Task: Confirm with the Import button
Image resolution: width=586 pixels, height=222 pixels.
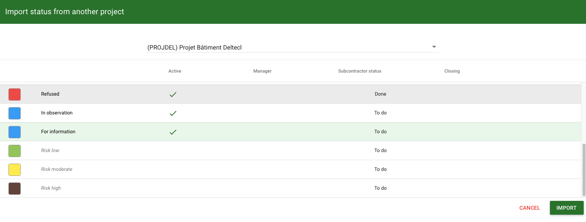Action: click(x=566, y=208)
